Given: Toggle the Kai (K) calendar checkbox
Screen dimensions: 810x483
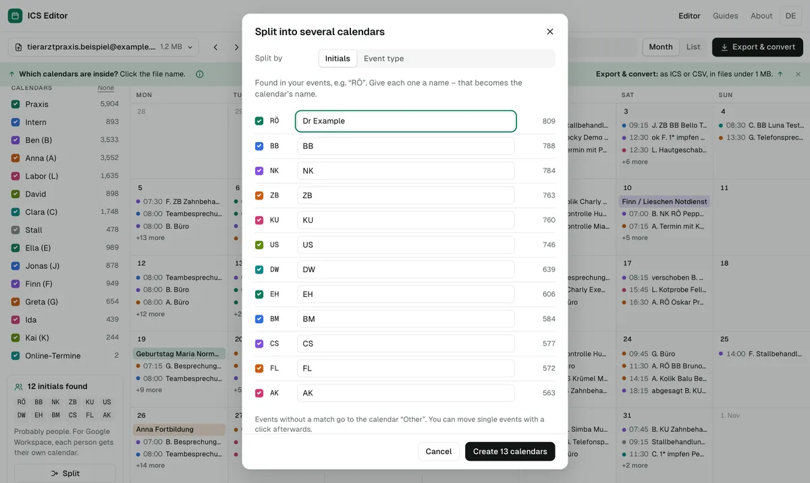Looking at the screenshot, I should [16, 337].
